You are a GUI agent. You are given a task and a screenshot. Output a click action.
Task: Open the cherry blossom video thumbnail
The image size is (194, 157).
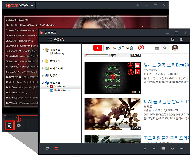tap(113, 114)
